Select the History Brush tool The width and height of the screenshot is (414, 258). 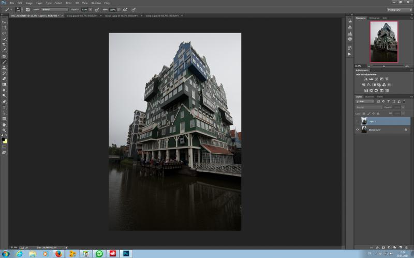(4, 73)
